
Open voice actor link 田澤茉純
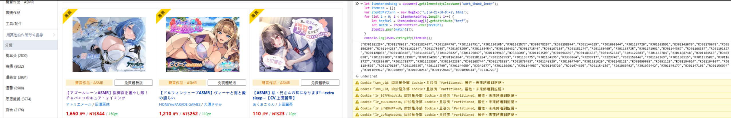click(102, 105)
